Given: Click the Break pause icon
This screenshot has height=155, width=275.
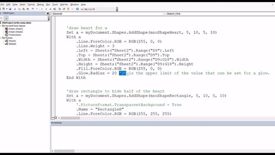Looking at the screenshot, I should 46,9.
